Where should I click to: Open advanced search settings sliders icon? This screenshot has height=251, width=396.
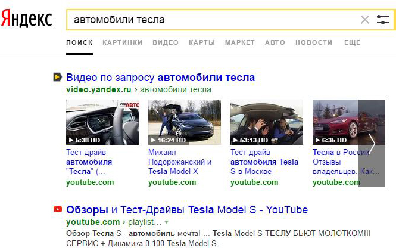(x=383, y=20)
